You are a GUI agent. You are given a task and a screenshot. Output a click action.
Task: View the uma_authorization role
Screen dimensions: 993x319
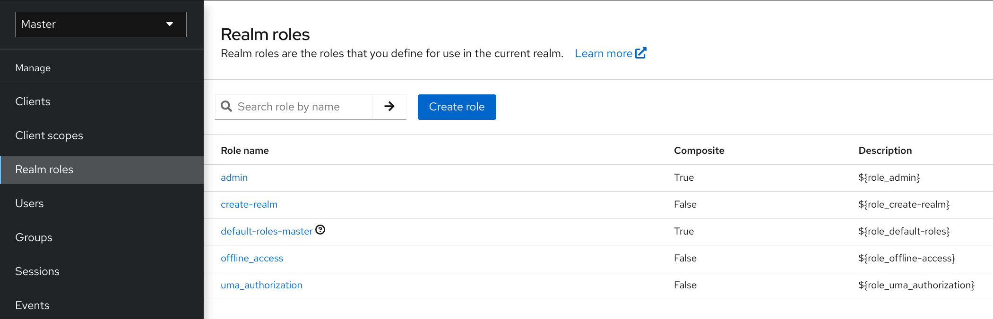261,285
